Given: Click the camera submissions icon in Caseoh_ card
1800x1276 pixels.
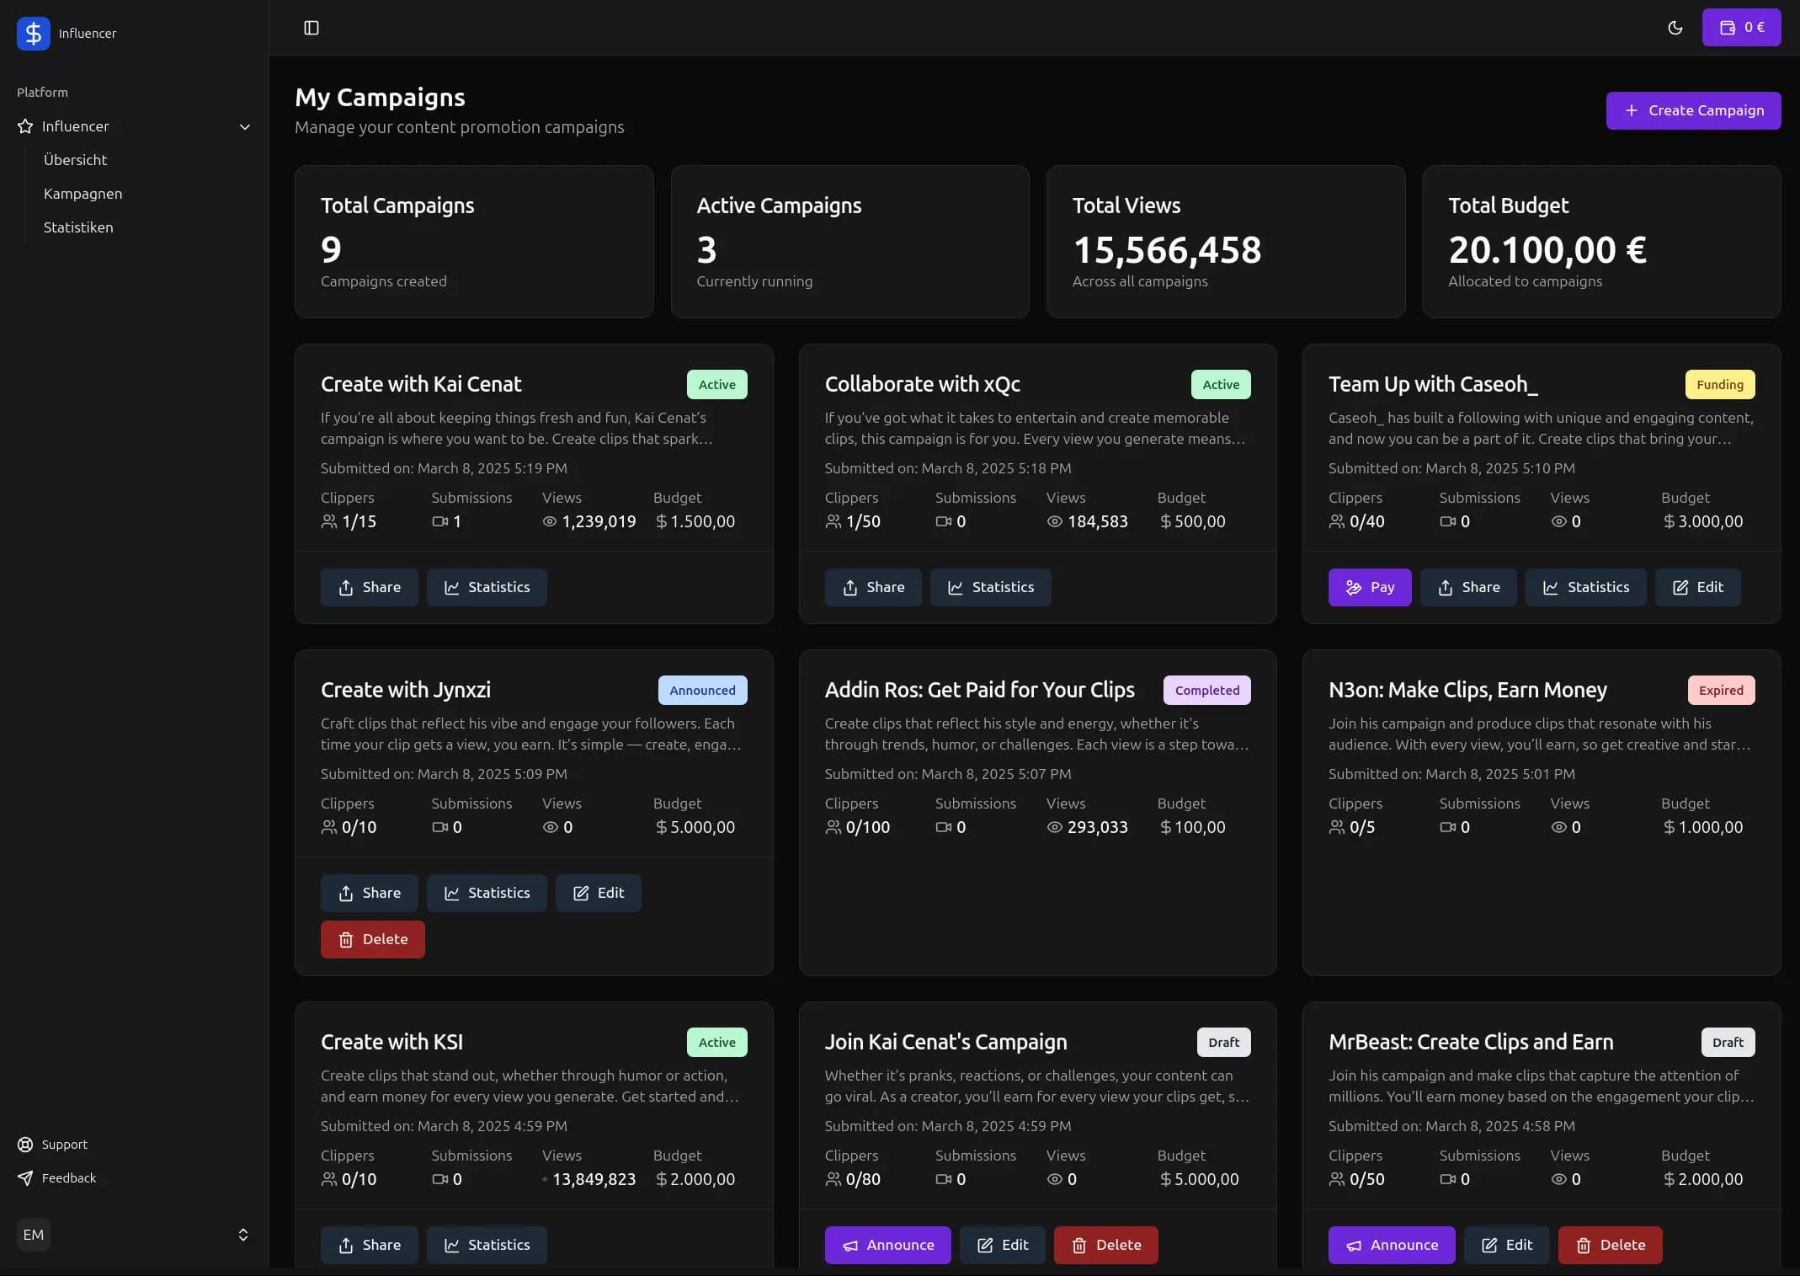Looking at the screenshot, I should coord(1448,521).
